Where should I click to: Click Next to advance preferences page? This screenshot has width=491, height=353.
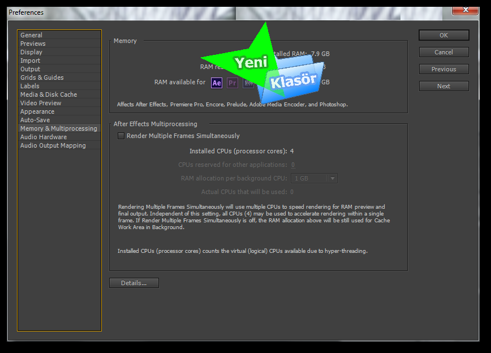click(x=443, y=86)
